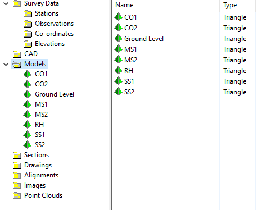Click the SS1 triangle icon in the list
Viewport: 258px width, 210px height.
click(x=119, y=81)
